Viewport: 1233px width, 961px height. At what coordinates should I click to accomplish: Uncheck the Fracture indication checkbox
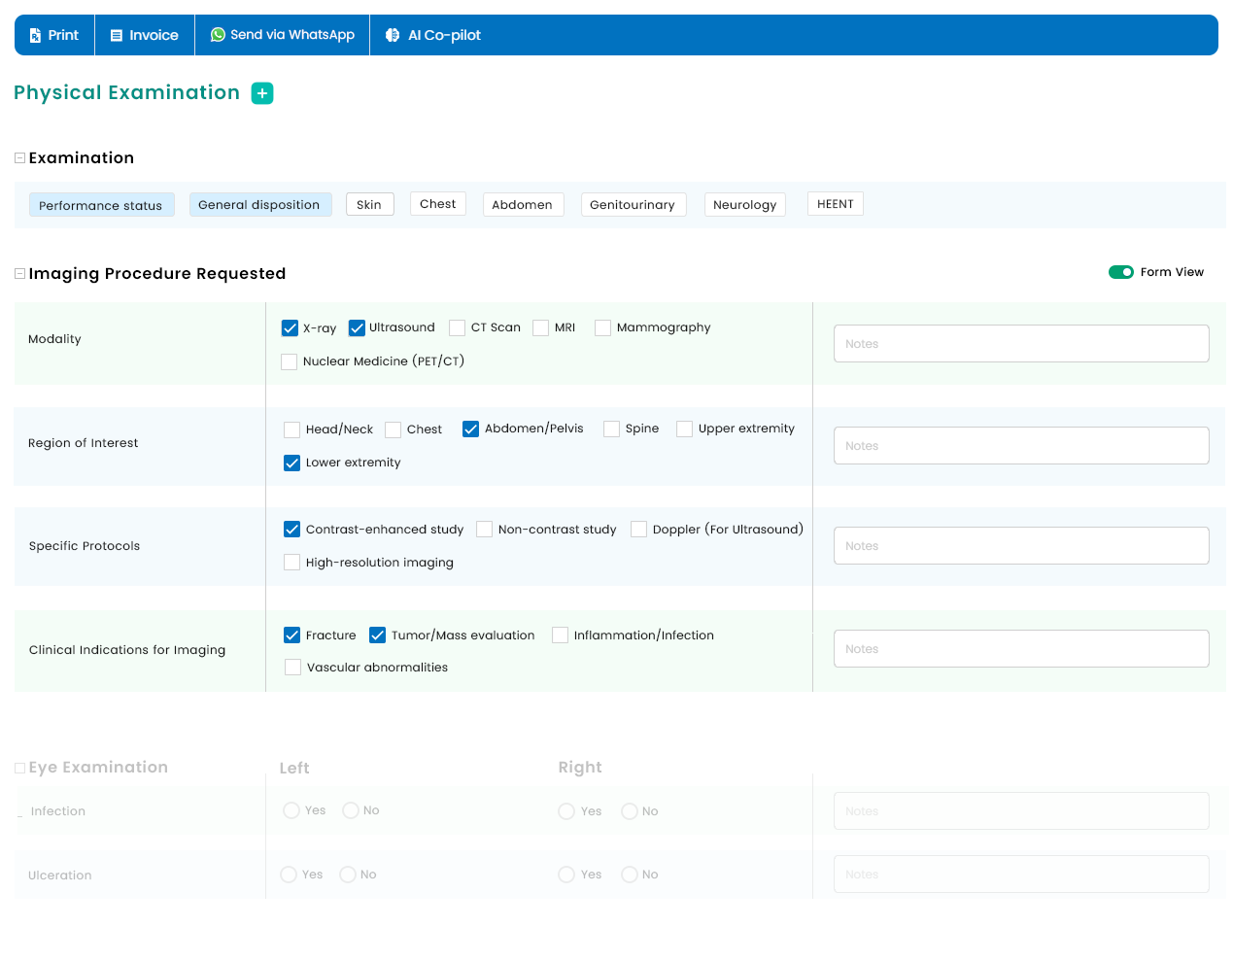tap(292, 635)
